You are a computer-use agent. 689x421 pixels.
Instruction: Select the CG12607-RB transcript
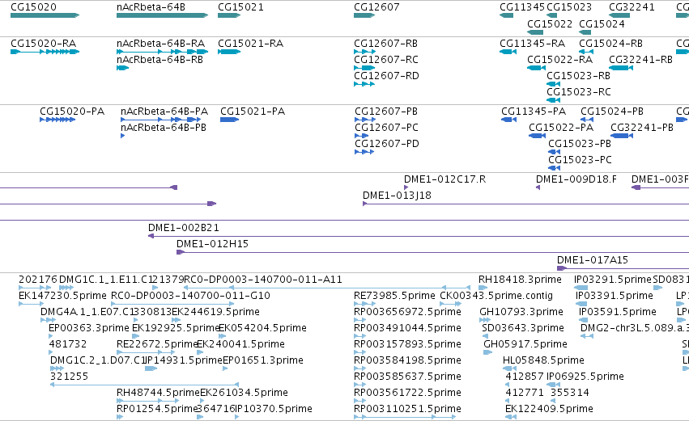tap(364, 52)
